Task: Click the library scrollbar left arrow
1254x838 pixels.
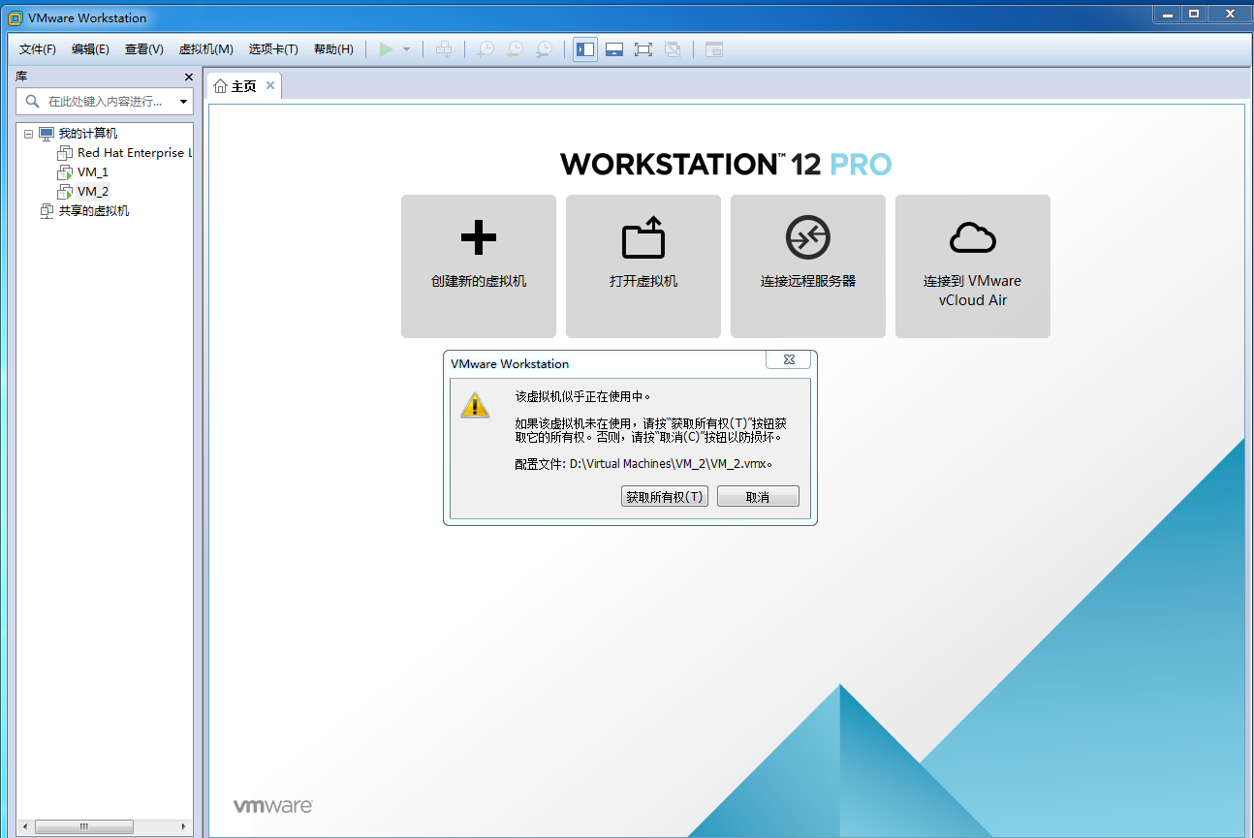Action: 24,826
